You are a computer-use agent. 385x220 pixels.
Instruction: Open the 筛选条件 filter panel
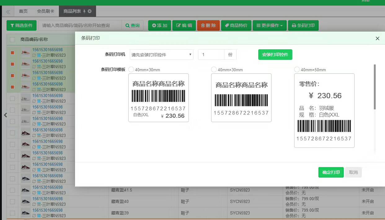pyautogui.click(x=21, y=25)
